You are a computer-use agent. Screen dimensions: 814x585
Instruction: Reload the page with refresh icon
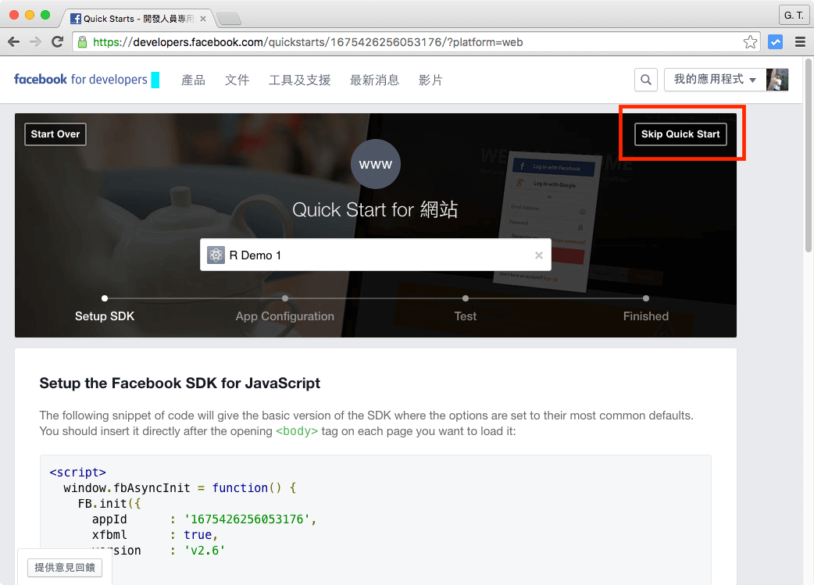tap(57, 42)
